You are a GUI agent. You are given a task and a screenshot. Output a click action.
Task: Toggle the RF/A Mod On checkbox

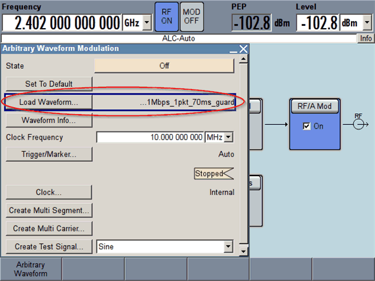click(307, 126)
